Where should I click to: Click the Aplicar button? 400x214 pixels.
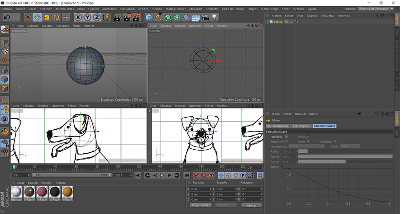click(252, 205)
